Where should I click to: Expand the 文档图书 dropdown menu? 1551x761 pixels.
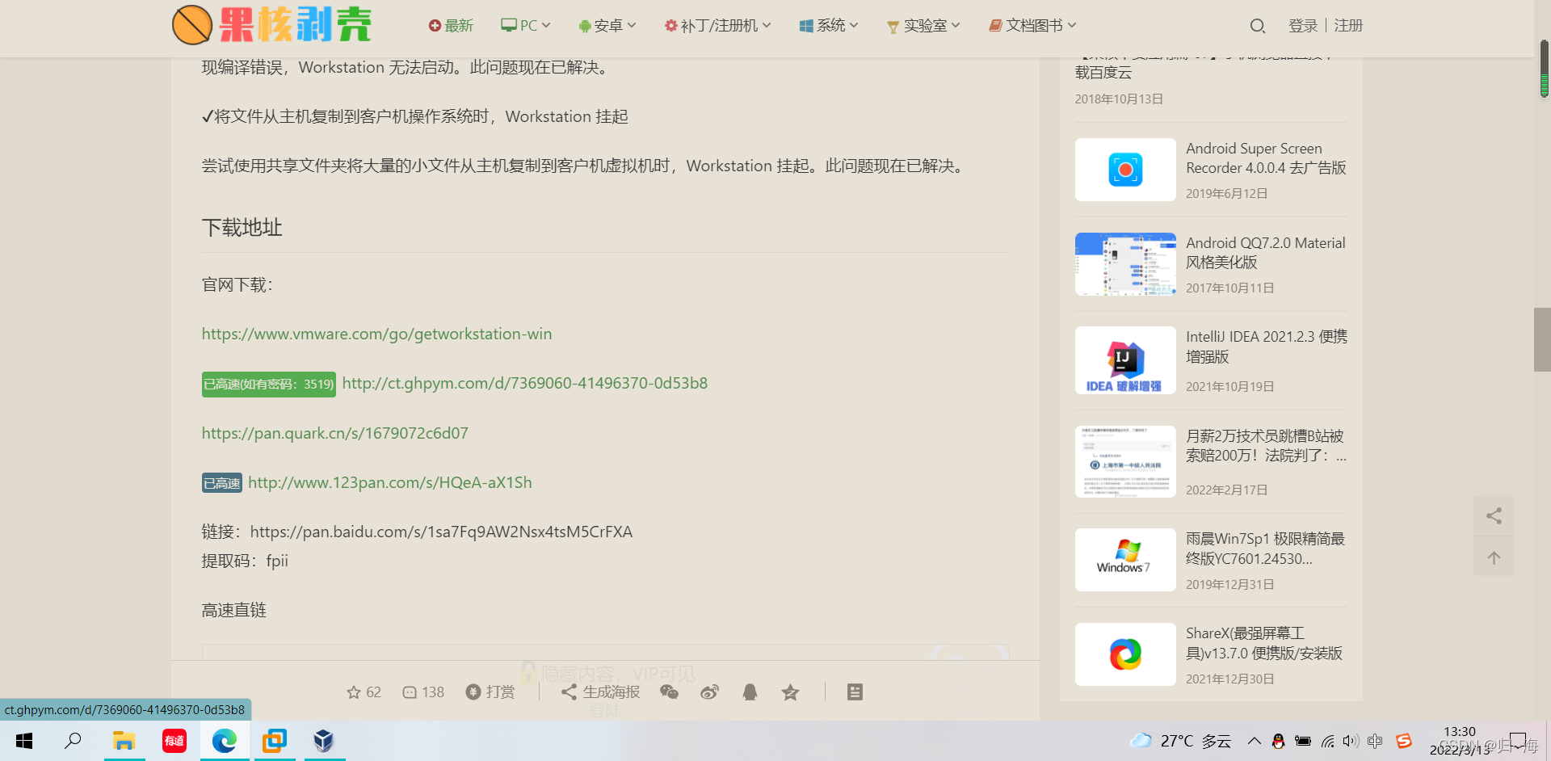(1032, 26)
